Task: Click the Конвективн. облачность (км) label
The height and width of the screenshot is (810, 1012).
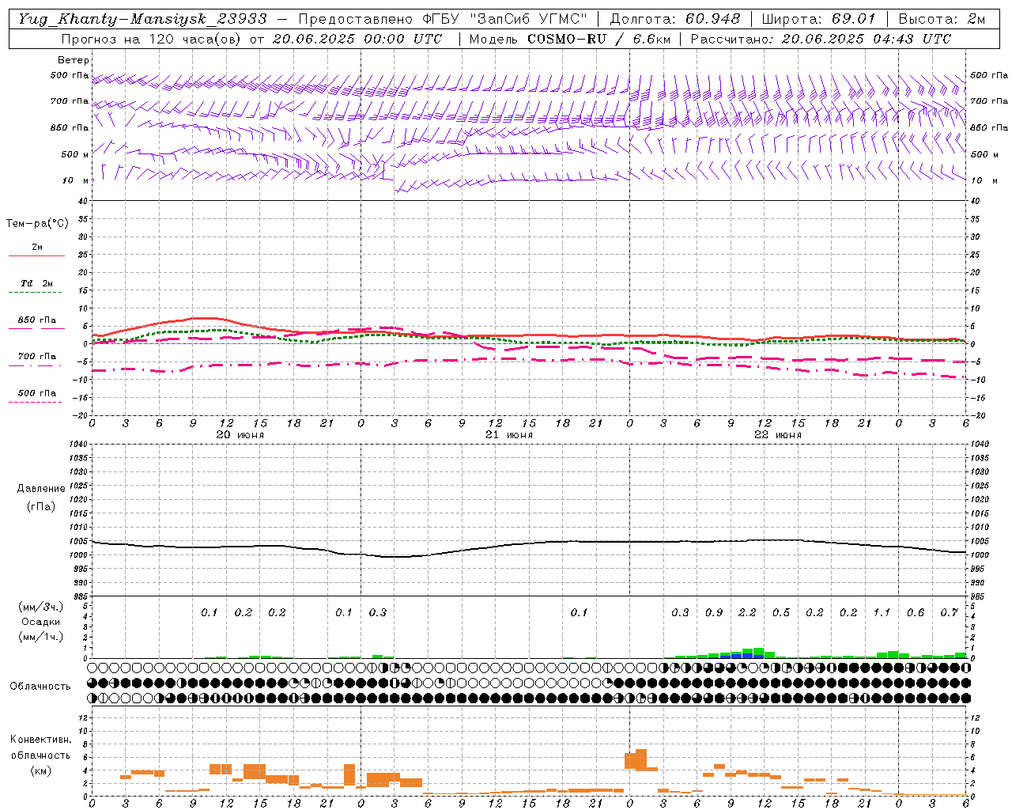Action: [x=40, y=755]
